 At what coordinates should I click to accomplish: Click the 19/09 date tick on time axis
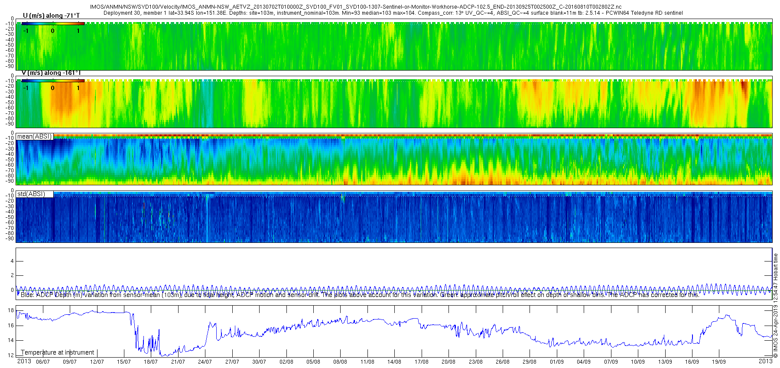tap(719, 362)
